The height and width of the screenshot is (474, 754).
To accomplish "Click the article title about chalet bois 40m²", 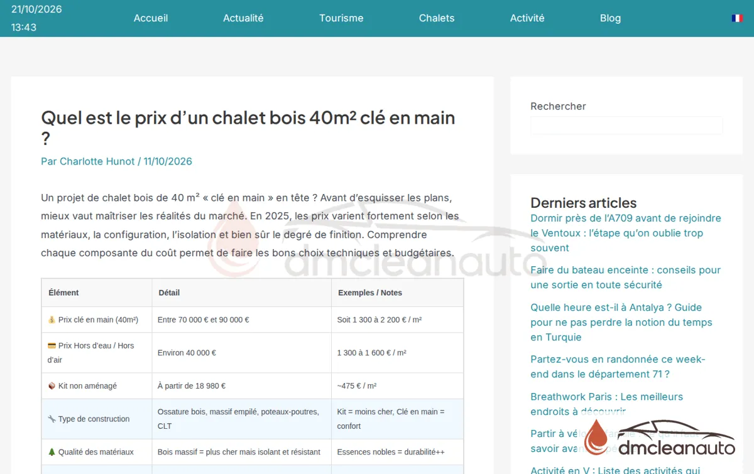I will click(248, 127).
